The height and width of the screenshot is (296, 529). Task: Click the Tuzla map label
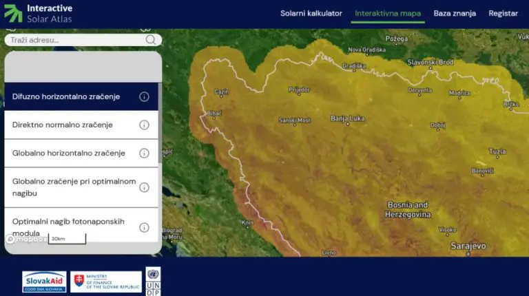coord(497,151)
